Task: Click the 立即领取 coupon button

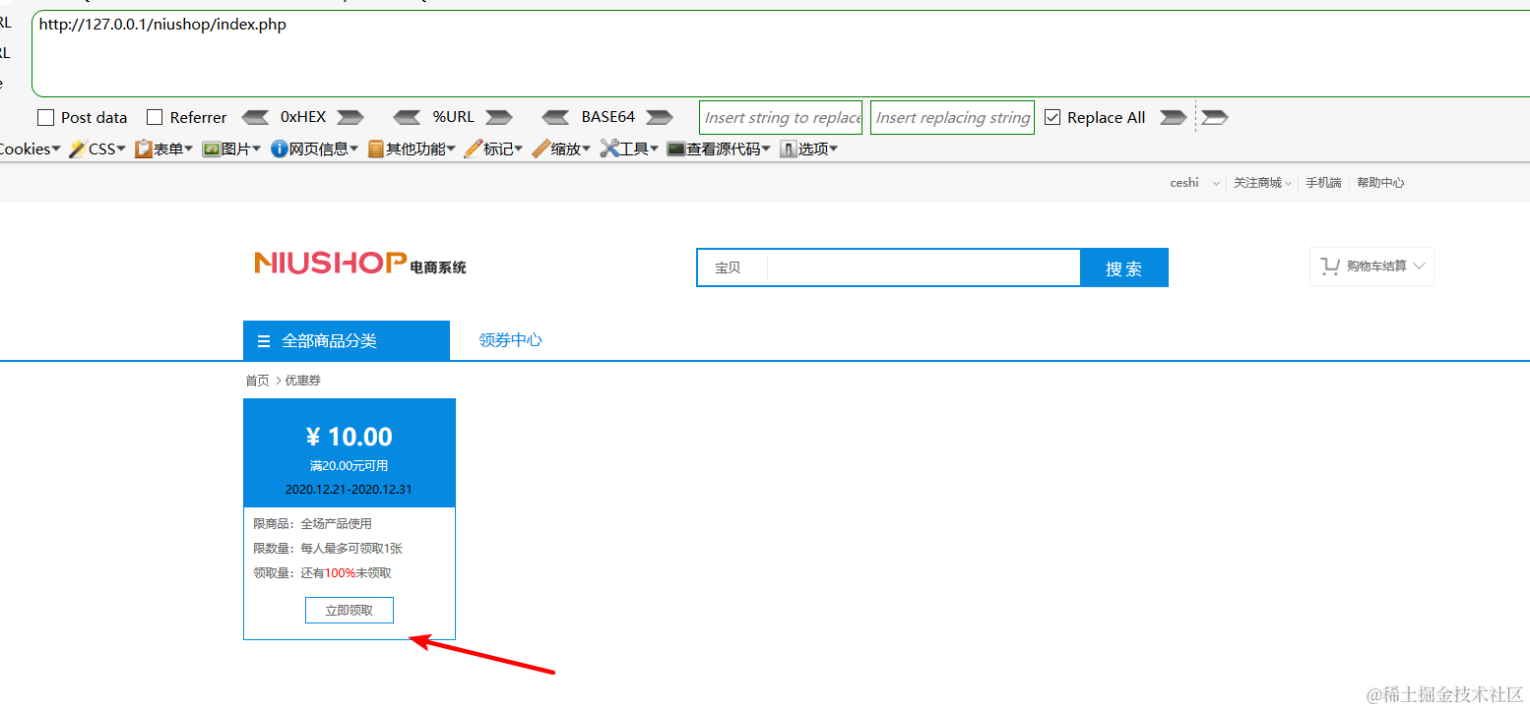Action: click(350, 610)
